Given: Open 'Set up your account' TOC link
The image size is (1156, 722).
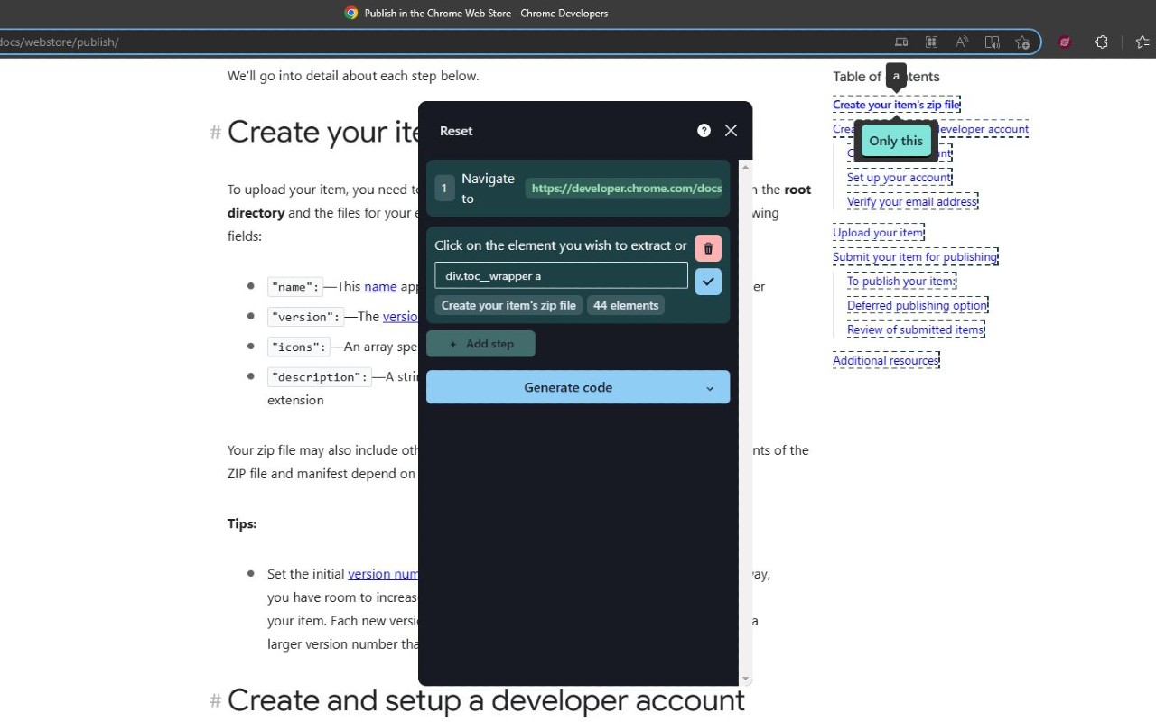Looking at the screenshot, I should (899, 178).
